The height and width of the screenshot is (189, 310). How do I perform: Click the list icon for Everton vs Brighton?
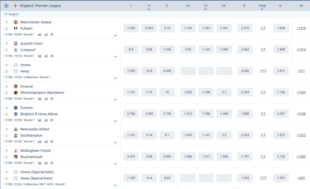[x=52, y=120]
